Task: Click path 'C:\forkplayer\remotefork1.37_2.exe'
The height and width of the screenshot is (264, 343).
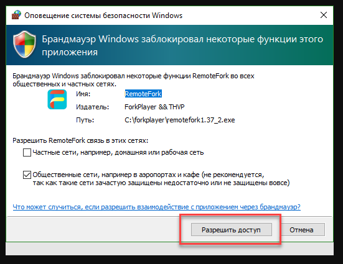Action: click(180, 120)
